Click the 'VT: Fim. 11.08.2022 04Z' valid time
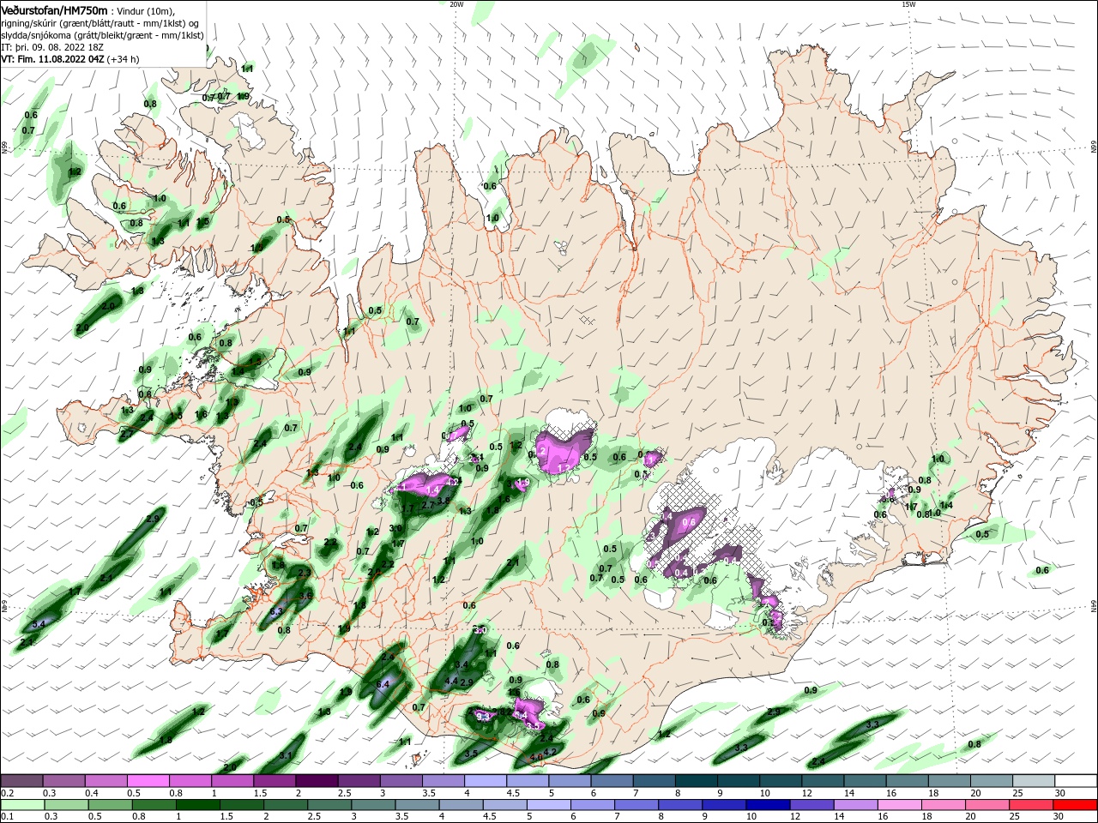Image resolution: width=1098 pixels, height=823 pixels. pyautogui.click(x=51, y=59)
